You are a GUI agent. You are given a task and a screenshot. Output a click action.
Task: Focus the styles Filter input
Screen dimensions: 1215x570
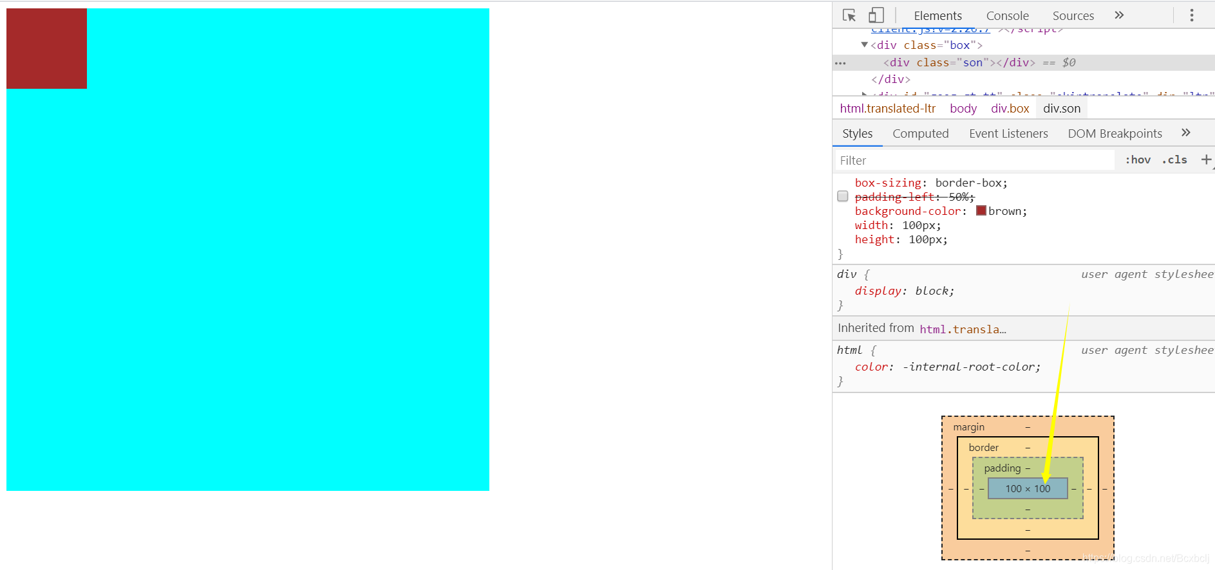(x=975, y=160)
